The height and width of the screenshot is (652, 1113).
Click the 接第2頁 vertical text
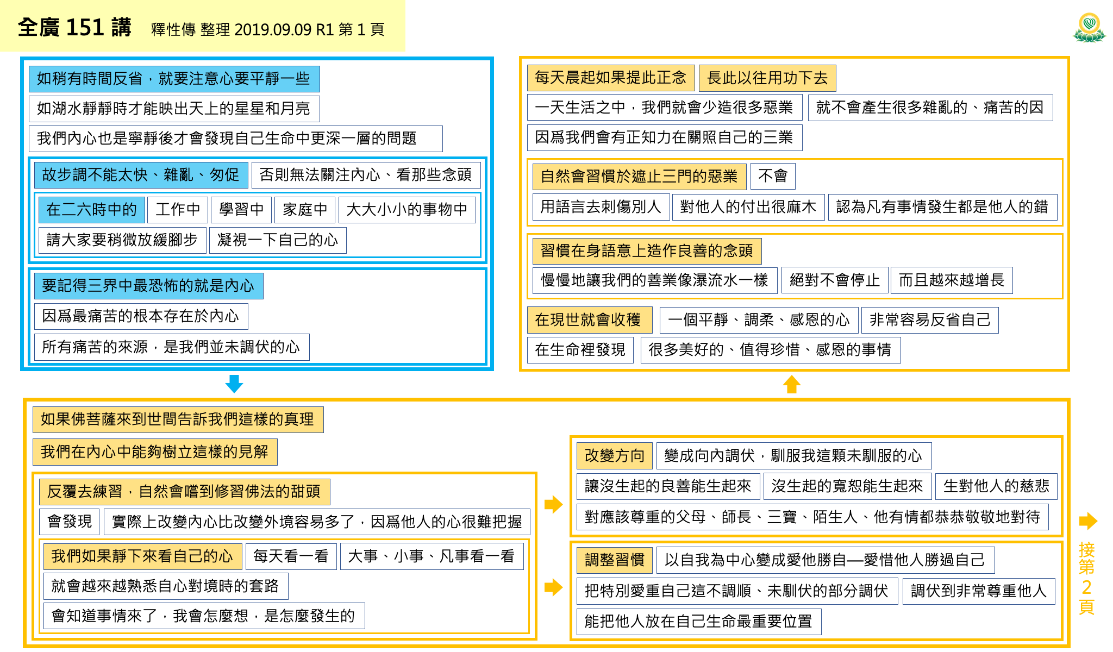click(x=1086, y=578)
